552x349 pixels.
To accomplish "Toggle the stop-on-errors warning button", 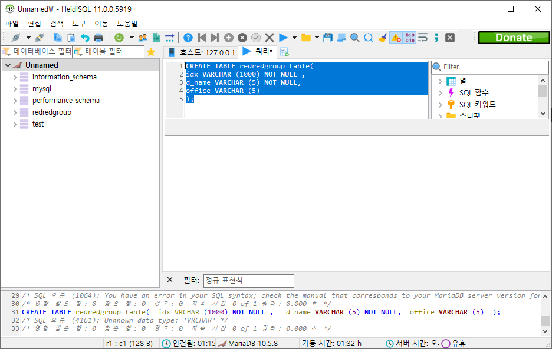I will [396, 38].
